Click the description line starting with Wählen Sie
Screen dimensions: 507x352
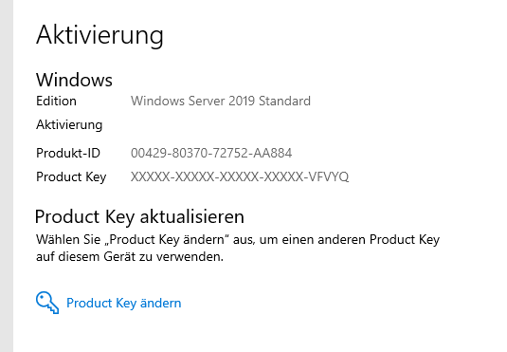tap(238, 240)
